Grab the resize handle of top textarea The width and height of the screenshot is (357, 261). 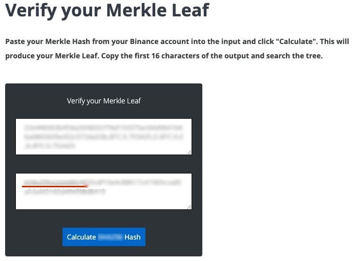(190, 152)
